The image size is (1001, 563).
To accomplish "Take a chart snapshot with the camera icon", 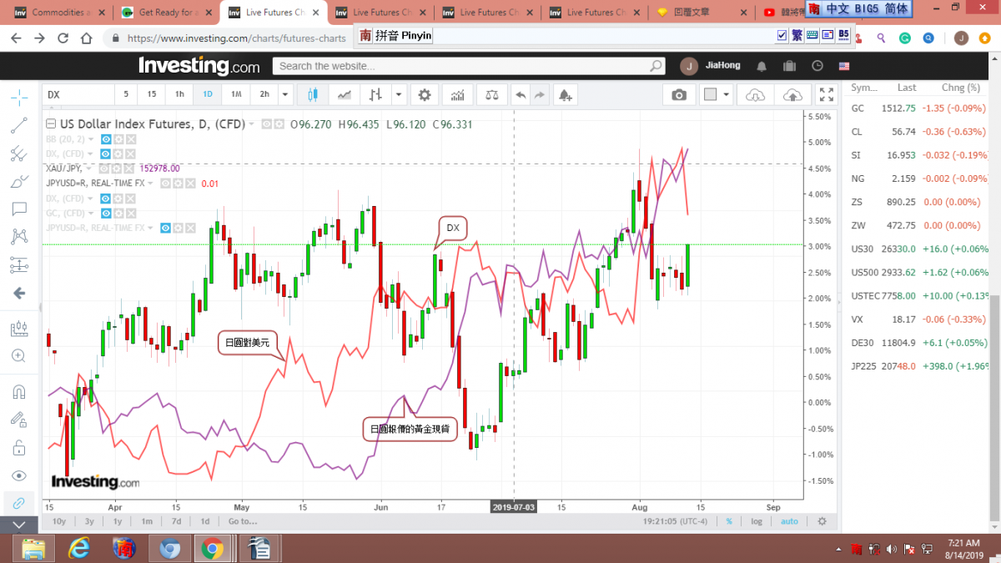I will [679, 95].
